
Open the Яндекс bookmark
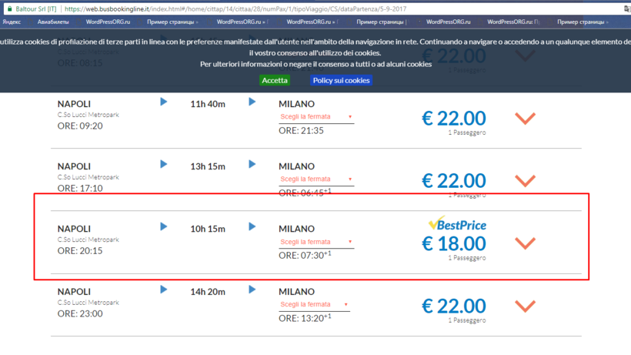coord(13,22)
